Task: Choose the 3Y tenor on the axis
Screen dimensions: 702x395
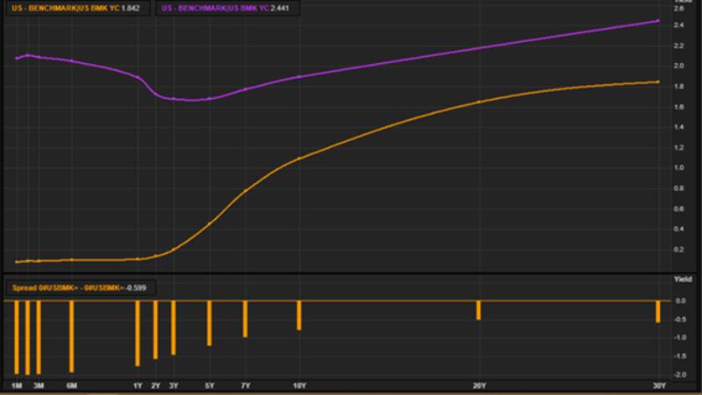Action: tap(174, 385)
